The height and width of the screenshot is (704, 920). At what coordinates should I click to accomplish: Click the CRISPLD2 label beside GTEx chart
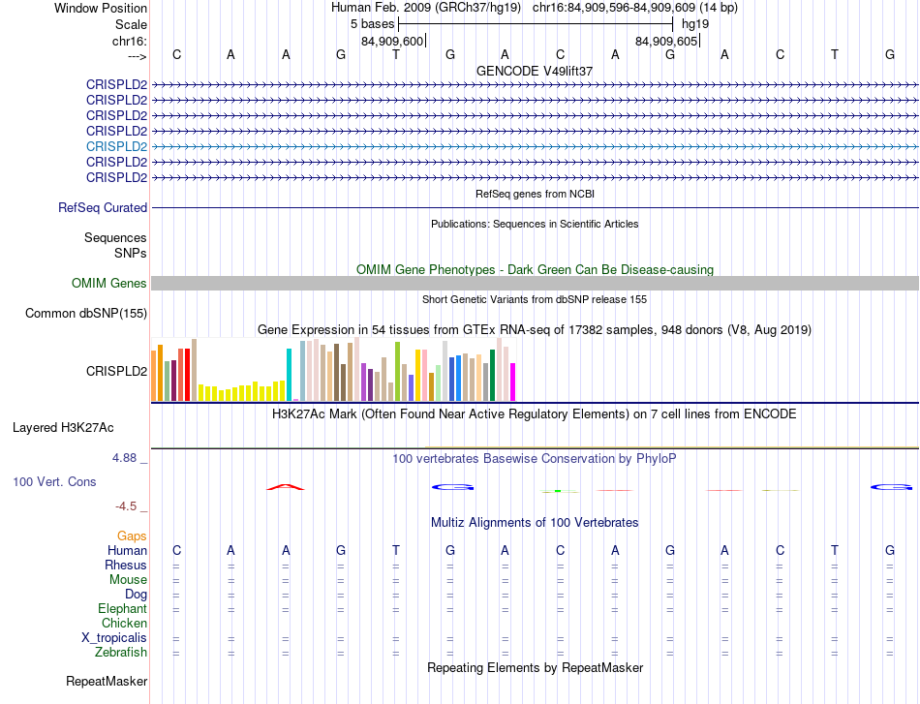116,371
